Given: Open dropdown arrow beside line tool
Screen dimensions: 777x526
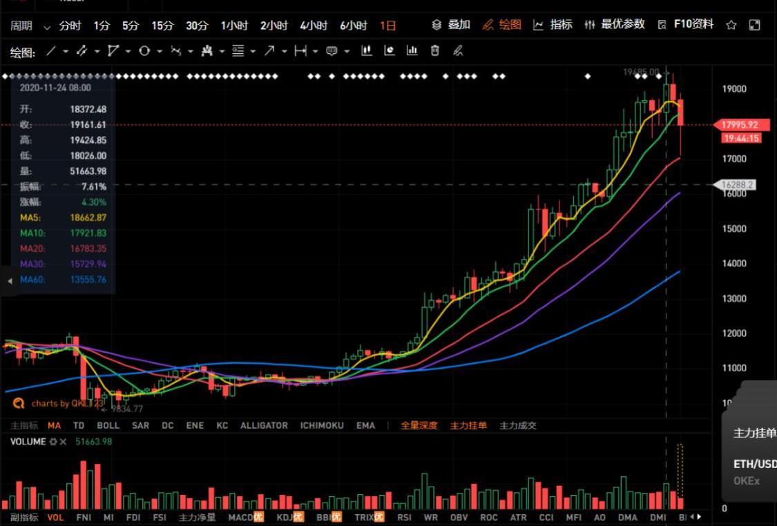Looking at the screenshot, I should coord(66,52).
